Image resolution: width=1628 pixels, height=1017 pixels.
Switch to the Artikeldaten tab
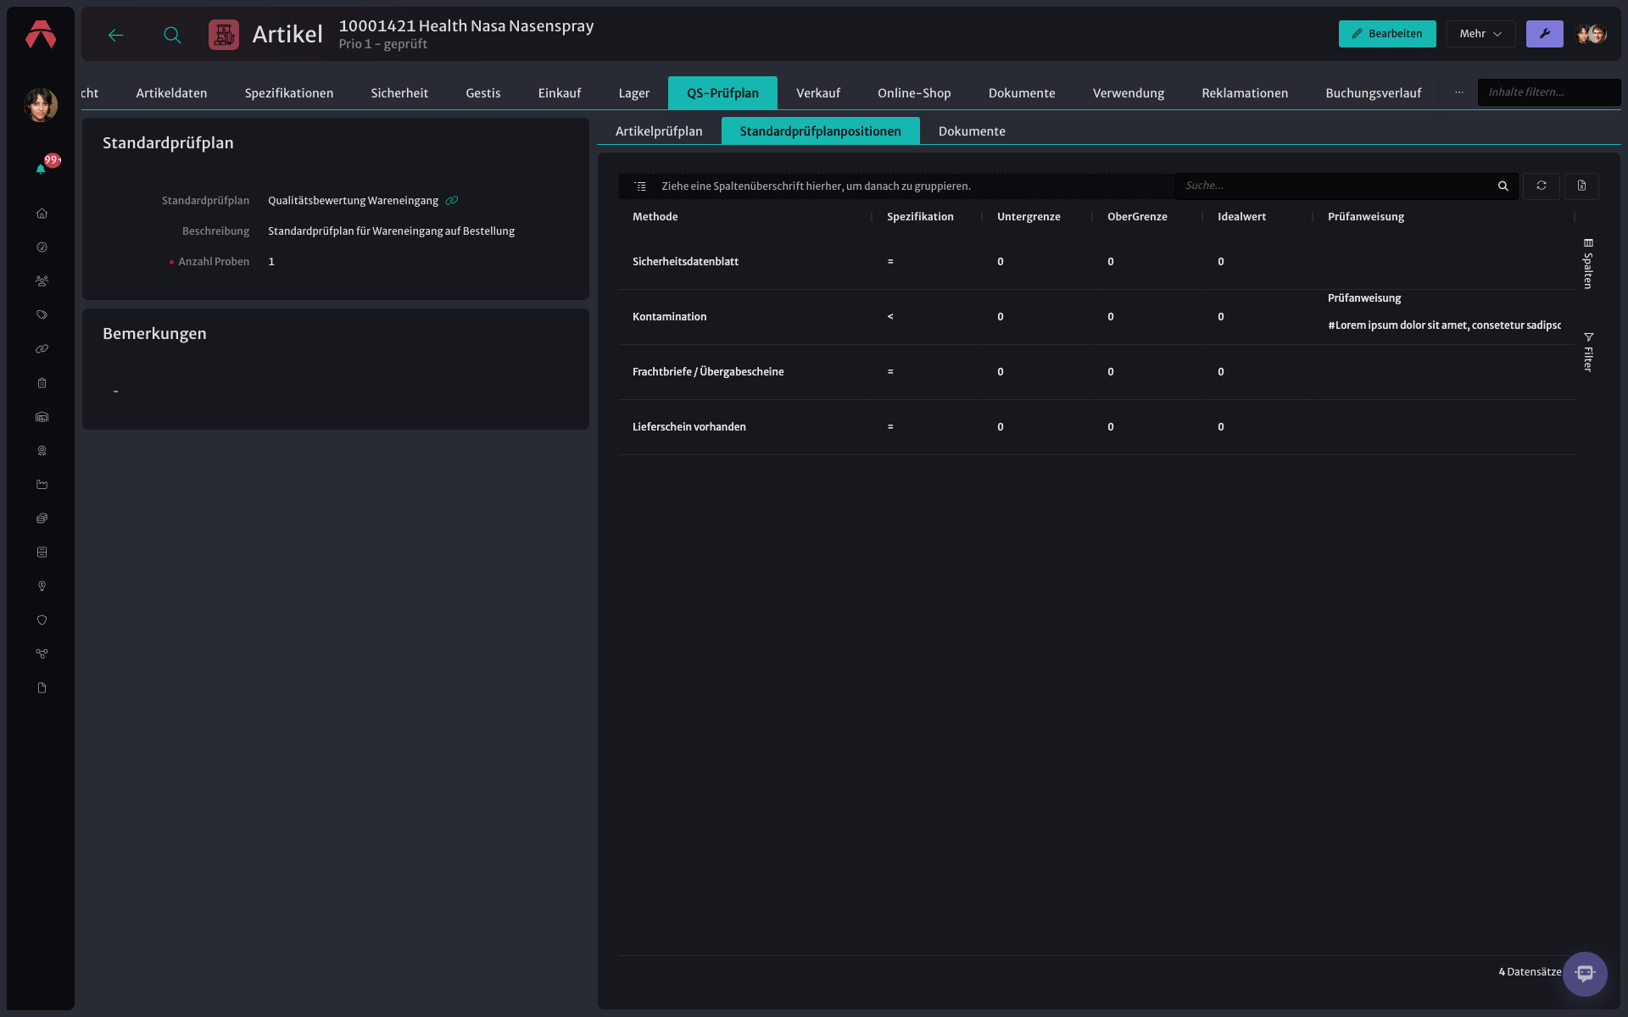(x=171, y=93)
